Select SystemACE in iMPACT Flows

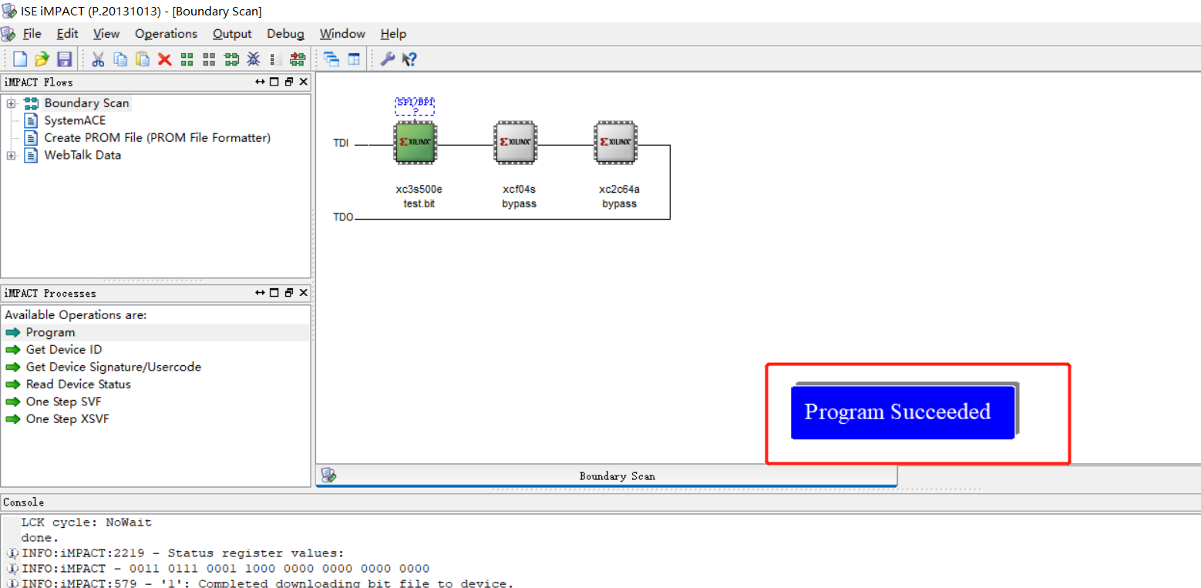[x=75, y=120]
